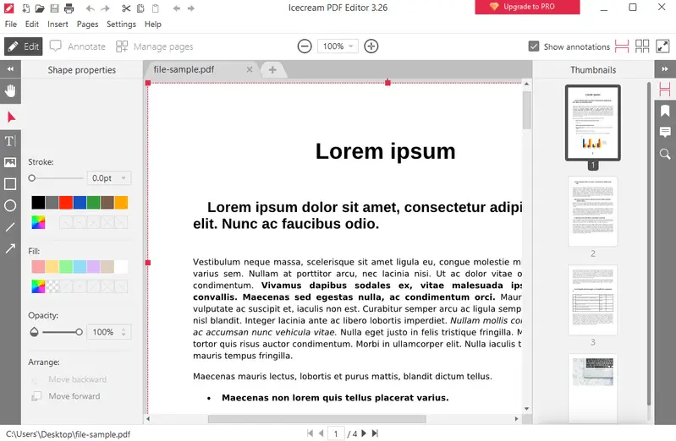Zoom in with the plus button
Image resolution: width=676 pixels, height=441 pixels.
tap(371, 46)
